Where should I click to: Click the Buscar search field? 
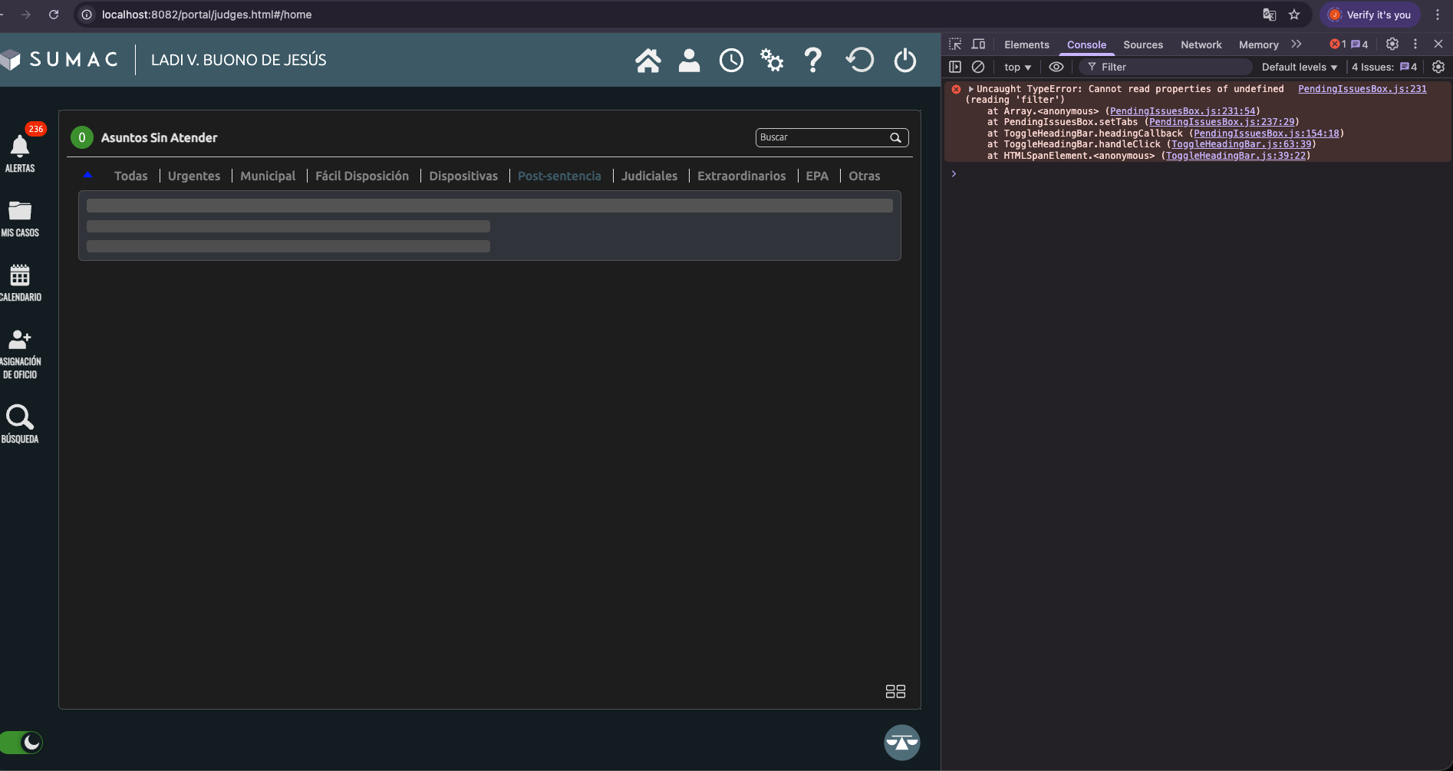click(821, 137)
